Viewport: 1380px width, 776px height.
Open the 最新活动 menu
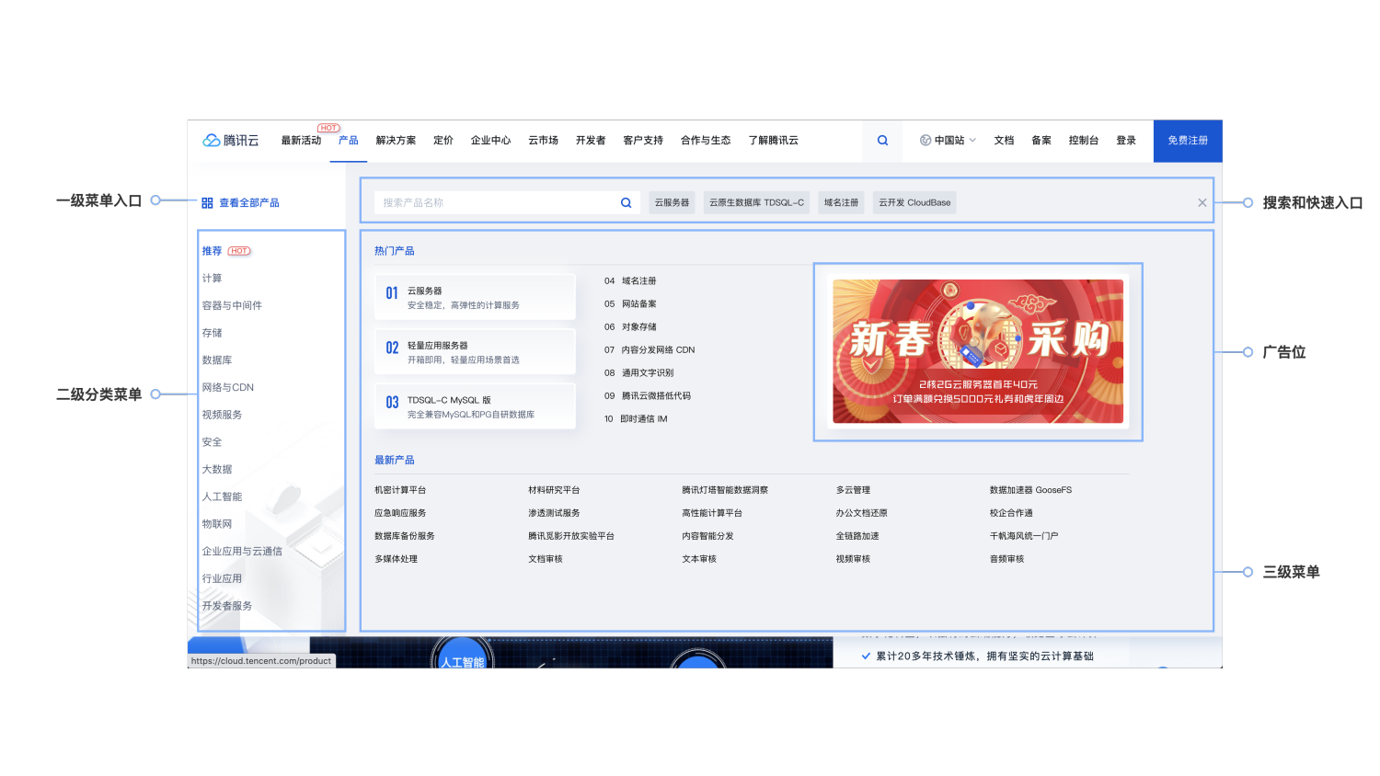click(301, 141)
